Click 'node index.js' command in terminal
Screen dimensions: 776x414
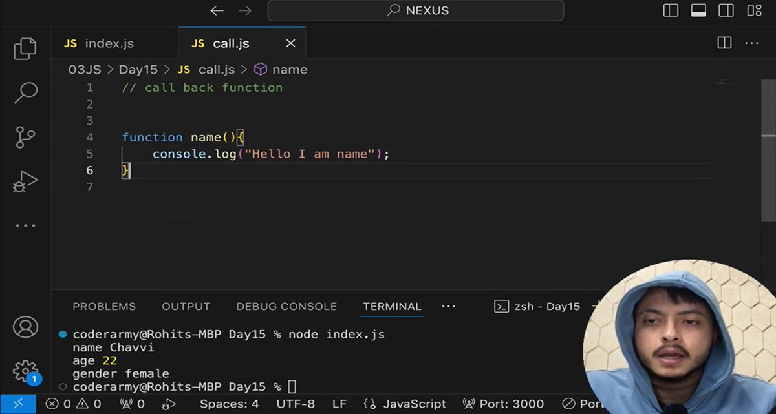pos(336,335)
